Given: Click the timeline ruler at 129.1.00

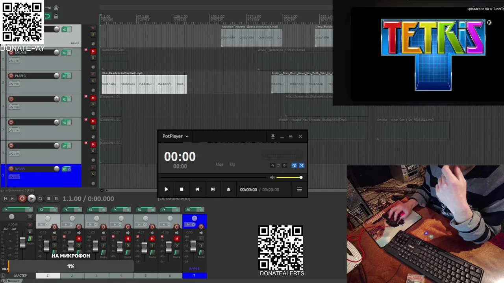Looking at the screenshot, I should pos(180,17).
